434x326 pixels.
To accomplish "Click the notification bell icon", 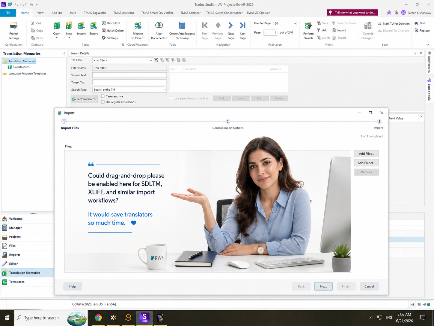I will coord(396,13).
